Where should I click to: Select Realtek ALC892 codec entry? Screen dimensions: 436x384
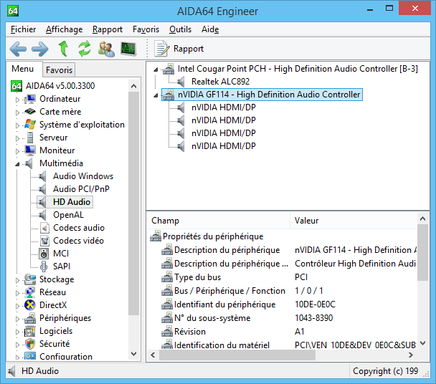coord(219,82)
